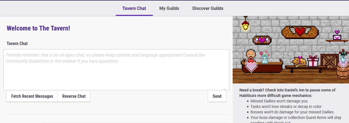Click the Reverse Chat button
This screenshot has width=349, height=123.
coord(74,96)
